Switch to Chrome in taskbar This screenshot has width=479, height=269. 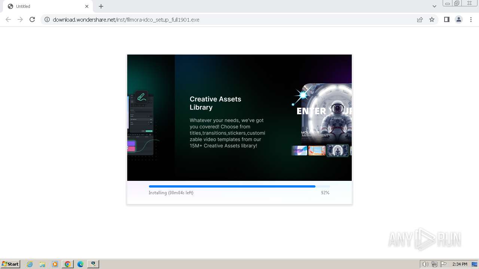[x=68, y=264]
